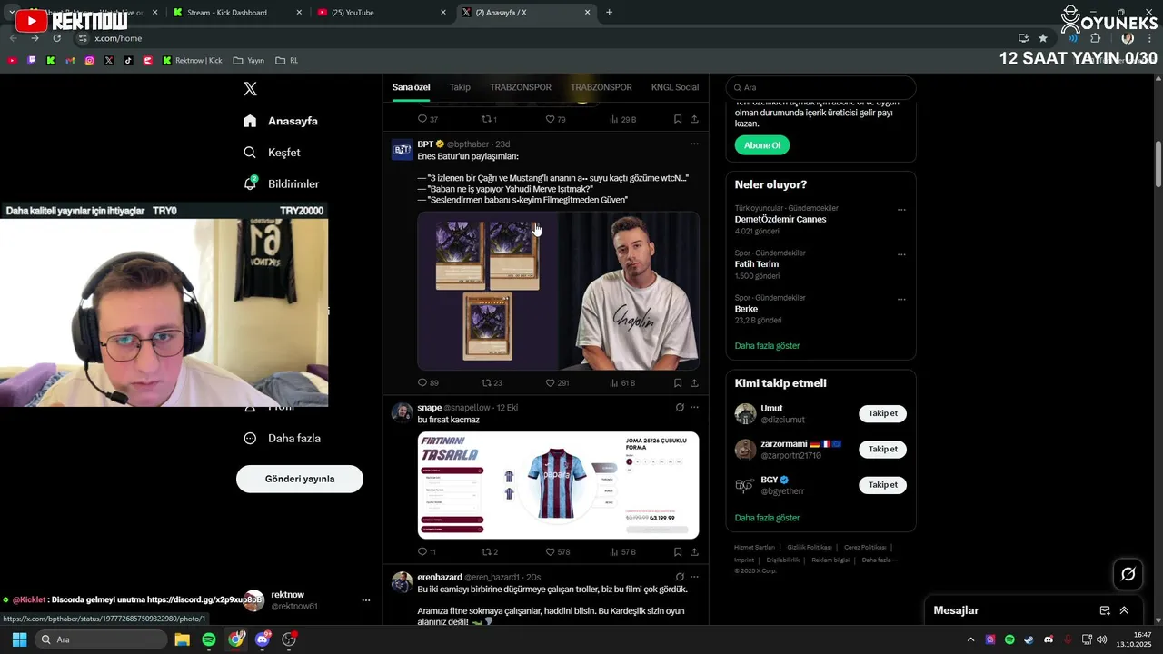Open snape's Trabzonspor jersey image

(x=558, y=485)
